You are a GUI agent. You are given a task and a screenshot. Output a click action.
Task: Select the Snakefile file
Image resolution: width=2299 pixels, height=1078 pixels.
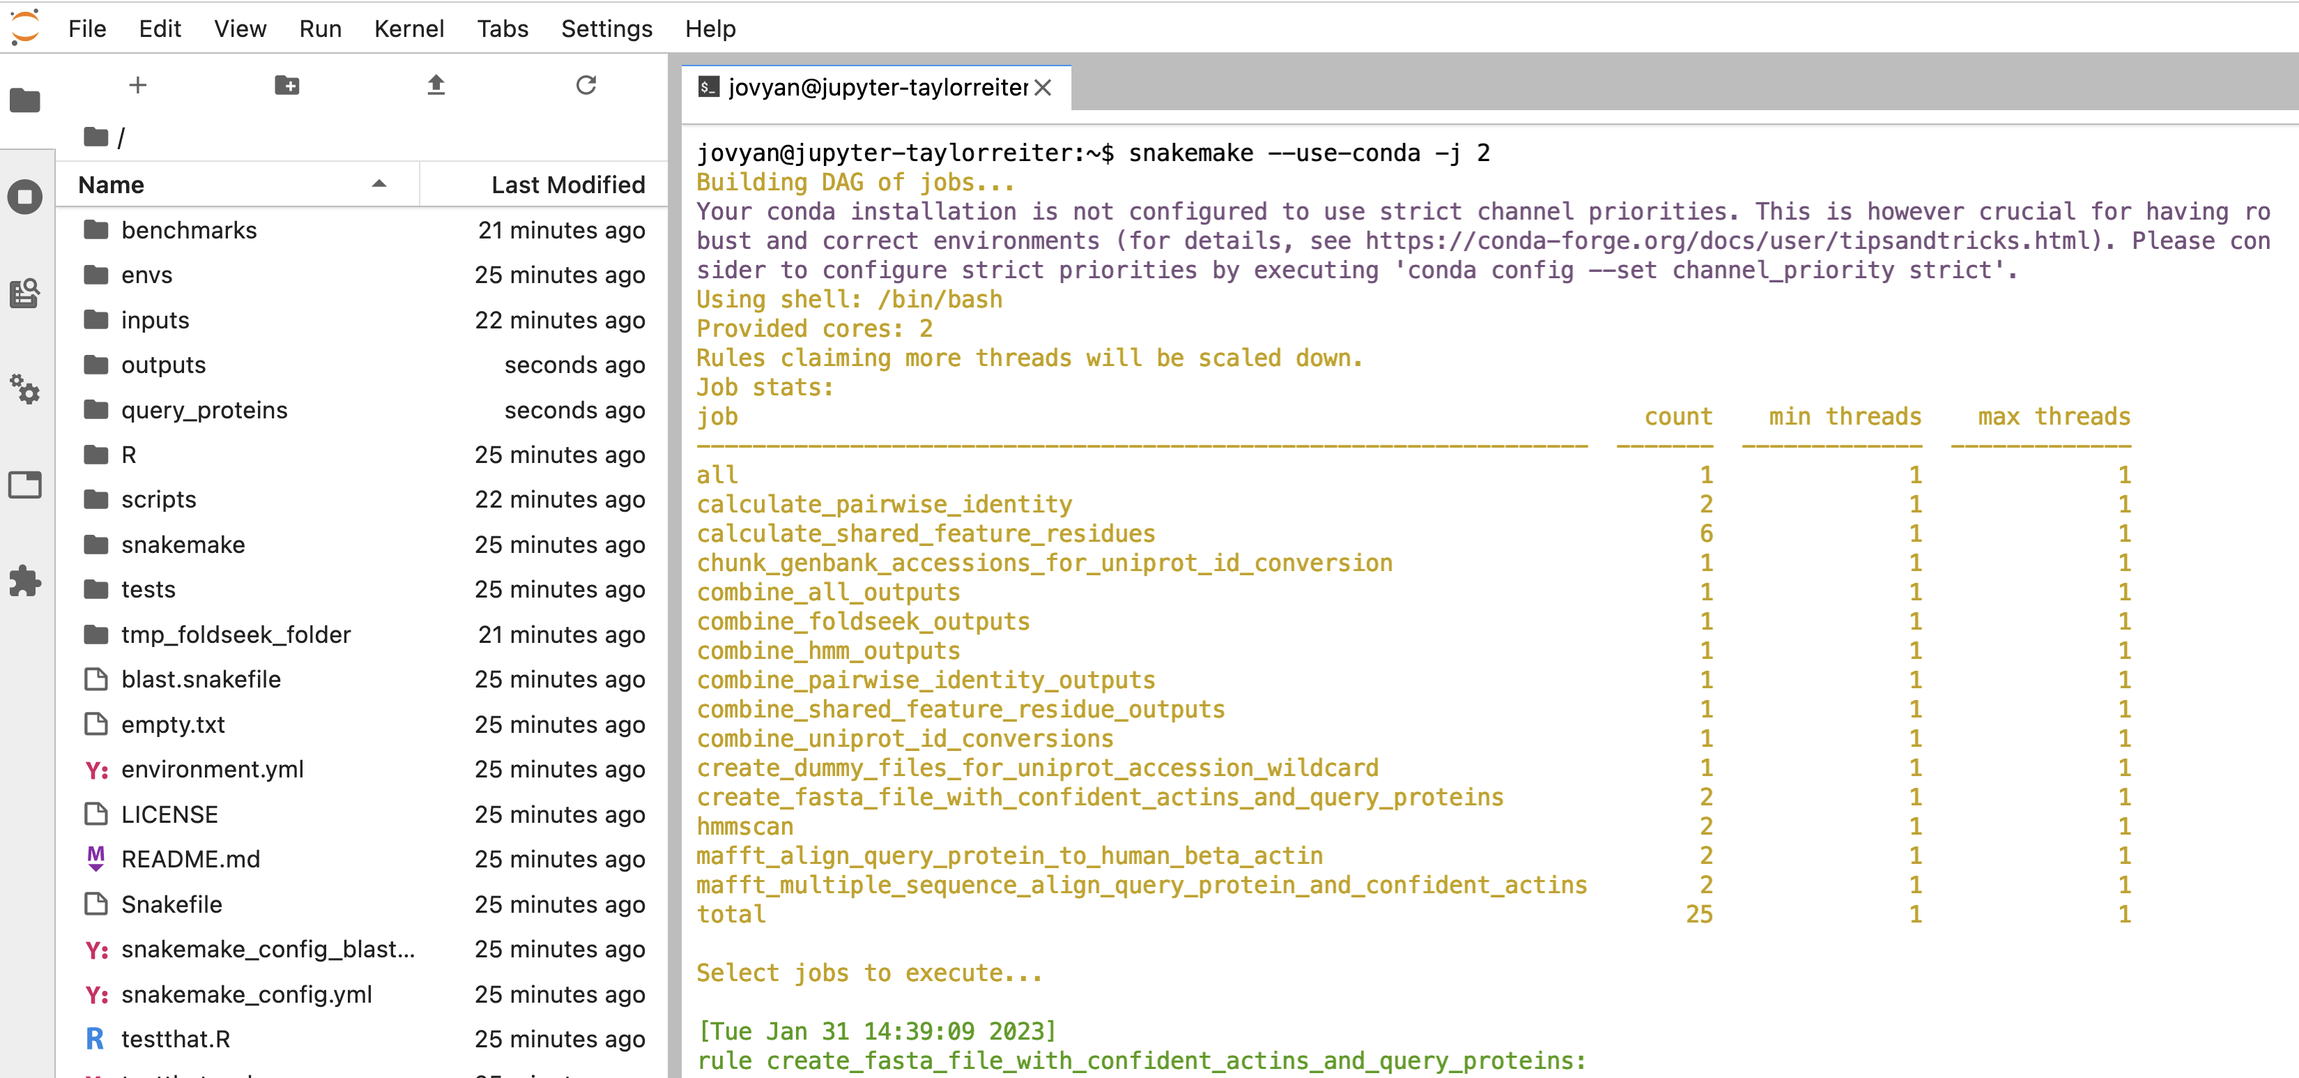coord(171,904)
